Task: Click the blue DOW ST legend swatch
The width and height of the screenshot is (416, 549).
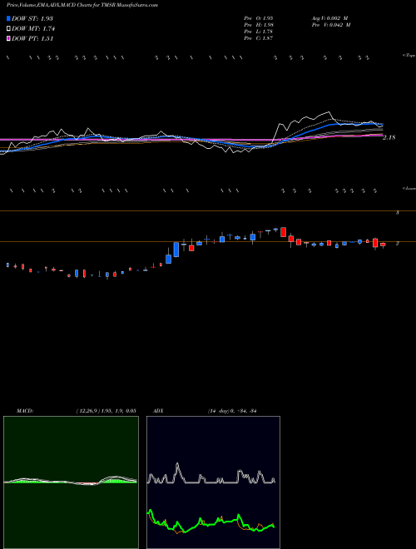Action: point(9,18)
